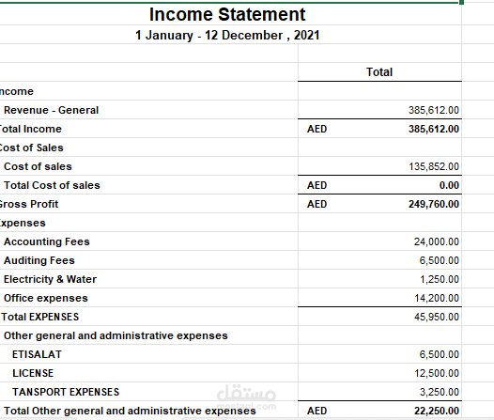Viewport: 494px width, 420px height.
Task: Click the ETISALAT amount 6,500.00
Action: click(439, 354)
